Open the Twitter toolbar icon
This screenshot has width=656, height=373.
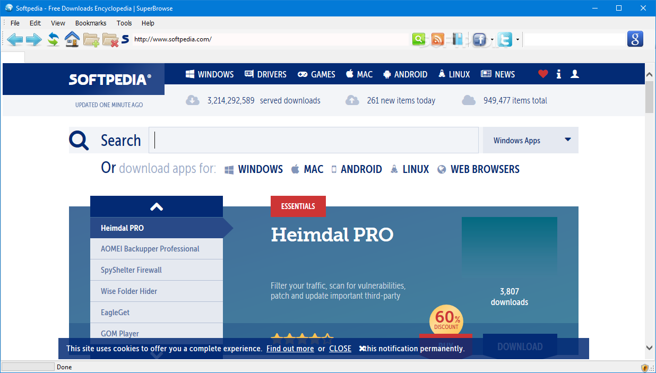[505, 39]
